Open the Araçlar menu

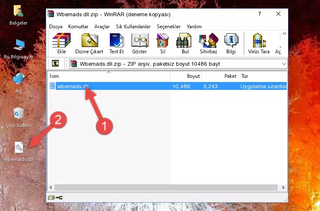tap(102, 27)
